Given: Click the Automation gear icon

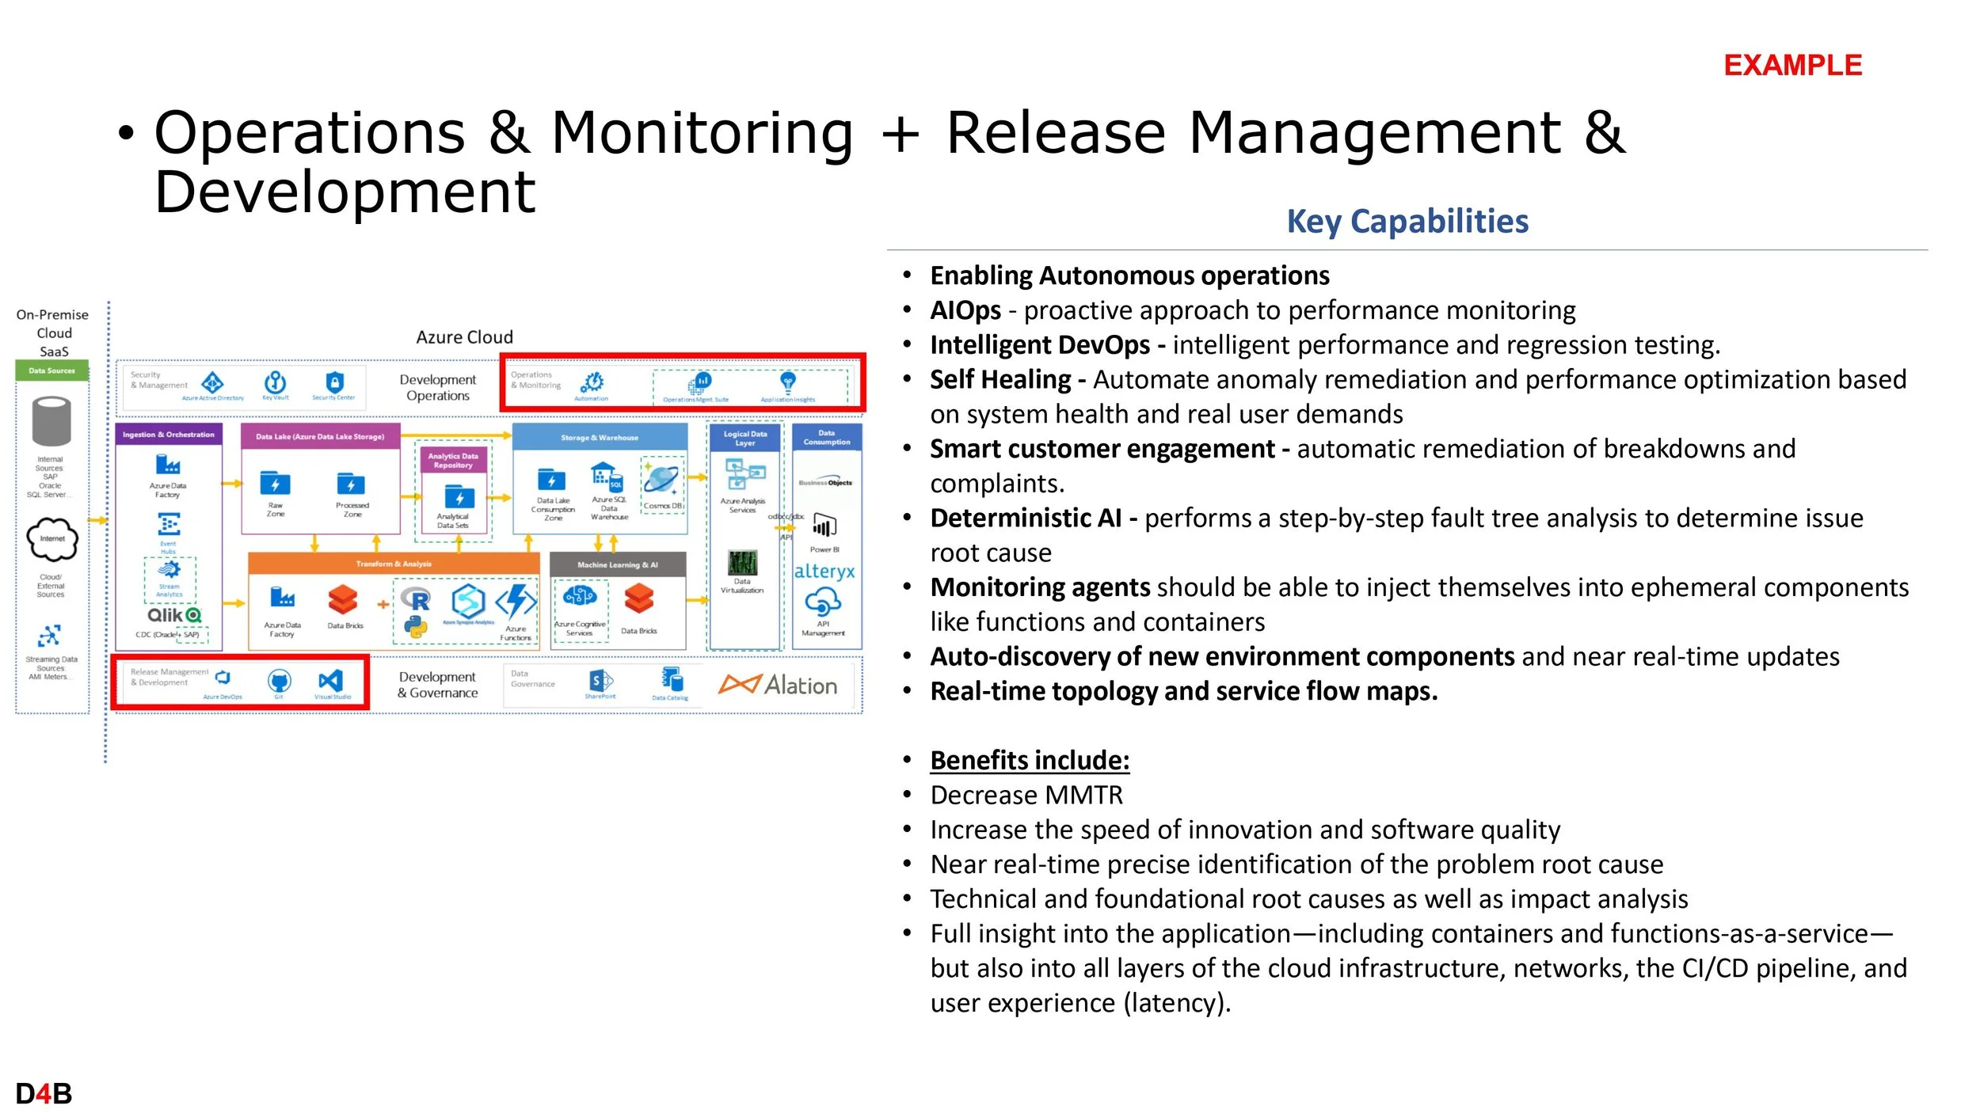Looking at the screenshot, I should 592,383.
